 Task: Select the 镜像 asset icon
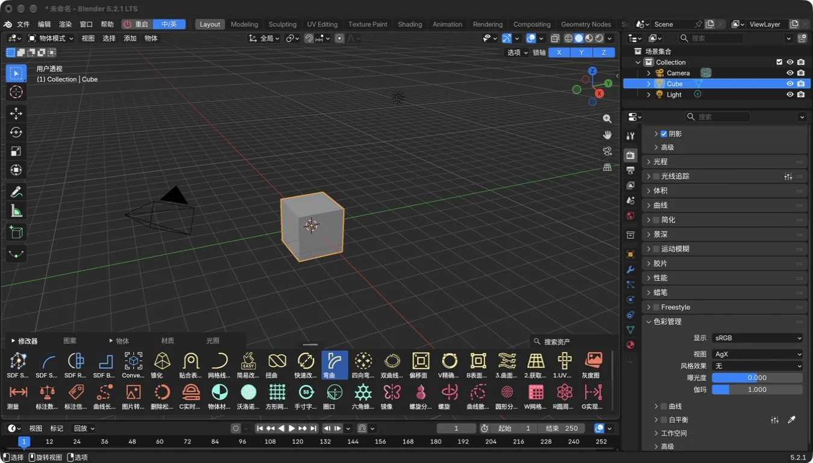[392, 396]
